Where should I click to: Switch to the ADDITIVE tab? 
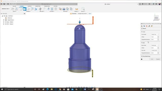pos(29,6)
